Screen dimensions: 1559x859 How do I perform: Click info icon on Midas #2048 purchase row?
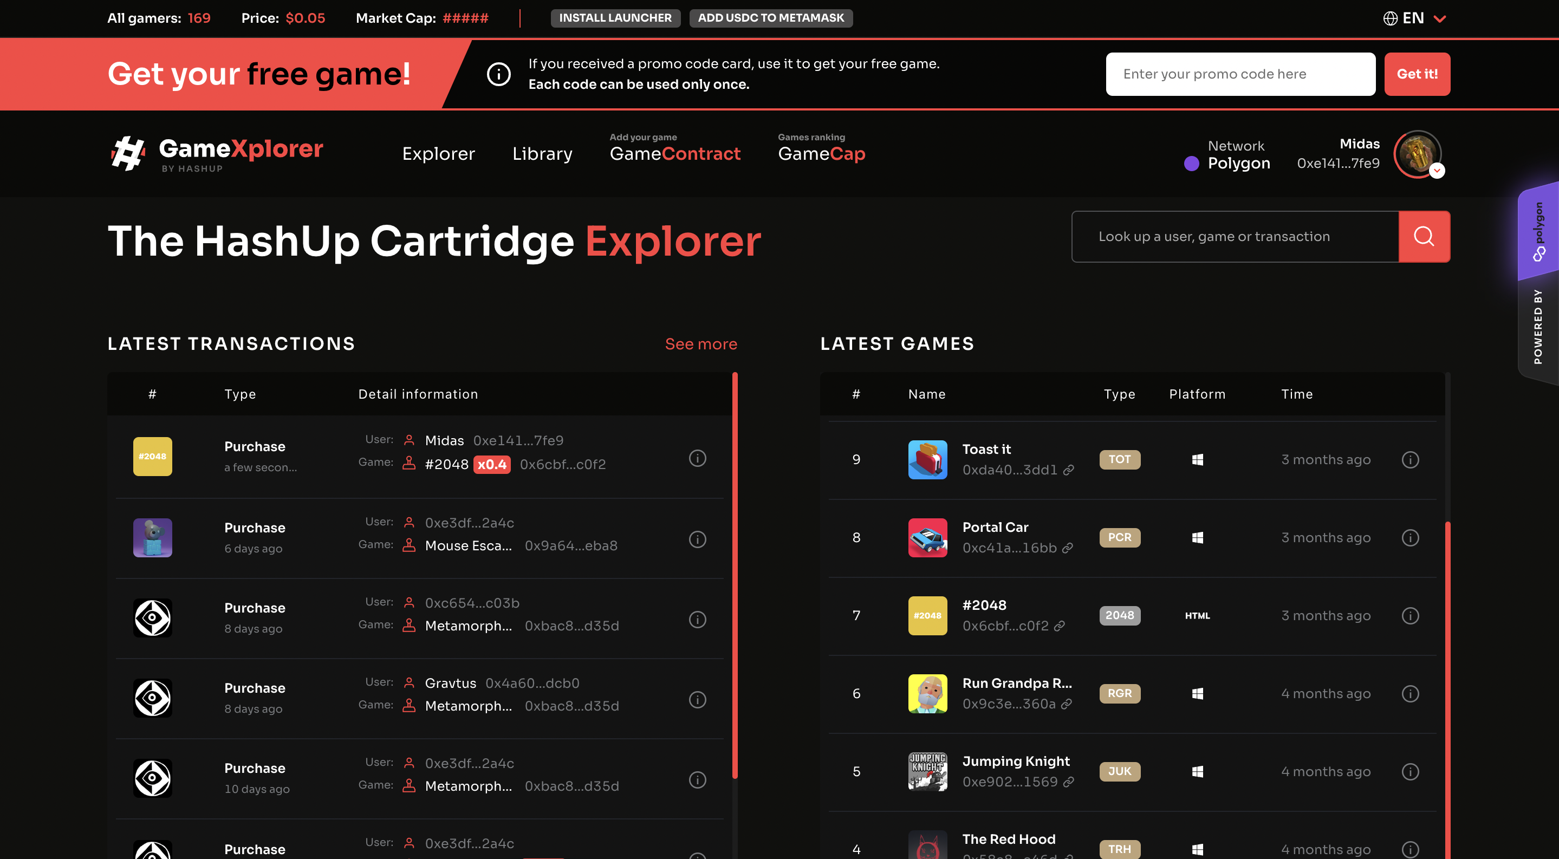click(697, 458)
